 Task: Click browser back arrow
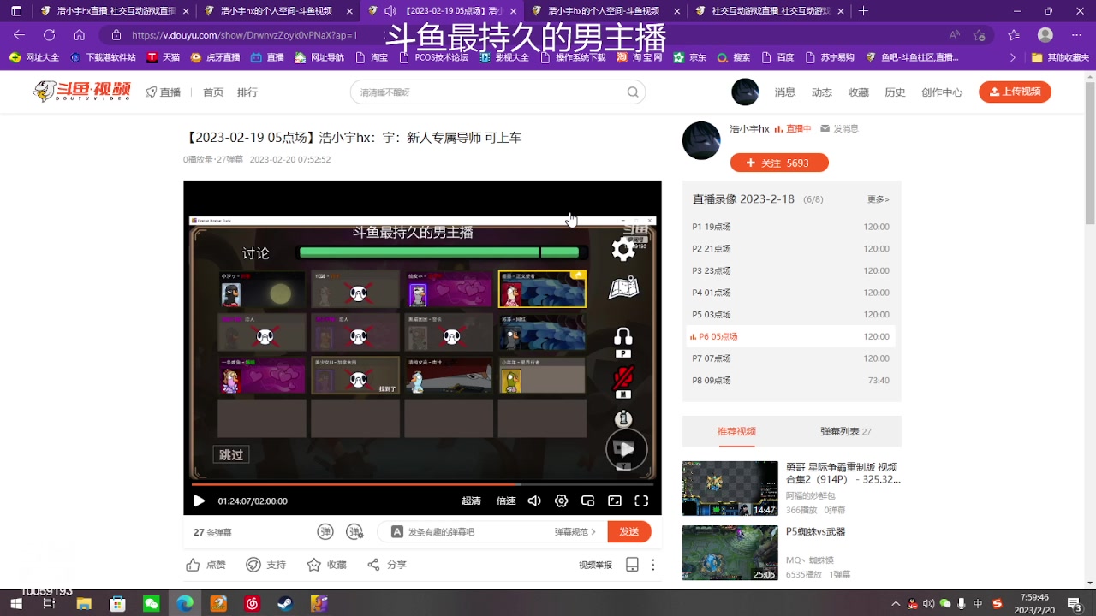(19, 35)
